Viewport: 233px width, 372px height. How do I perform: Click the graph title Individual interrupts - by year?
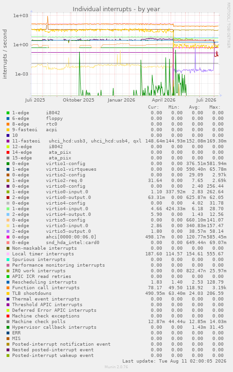pos(116,9)
